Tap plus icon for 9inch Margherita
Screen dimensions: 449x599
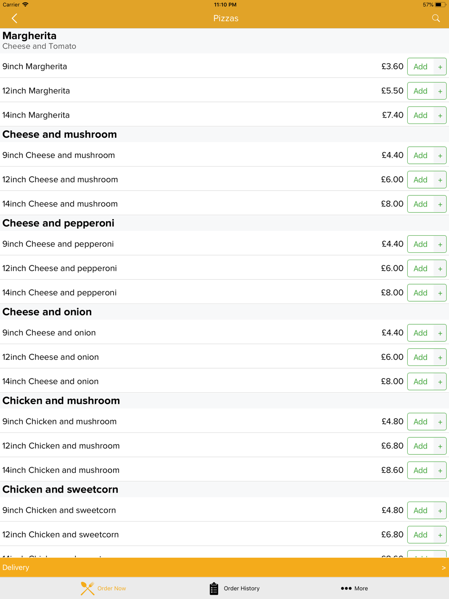(440, 67)
